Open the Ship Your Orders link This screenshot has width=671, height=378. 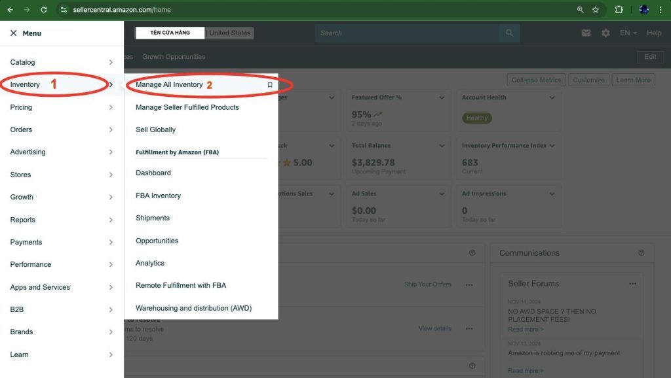coord(427,284)
